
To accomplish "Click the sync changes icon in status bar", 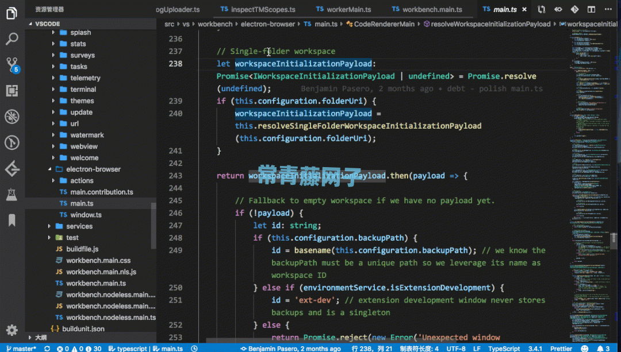I will point(47,349).
